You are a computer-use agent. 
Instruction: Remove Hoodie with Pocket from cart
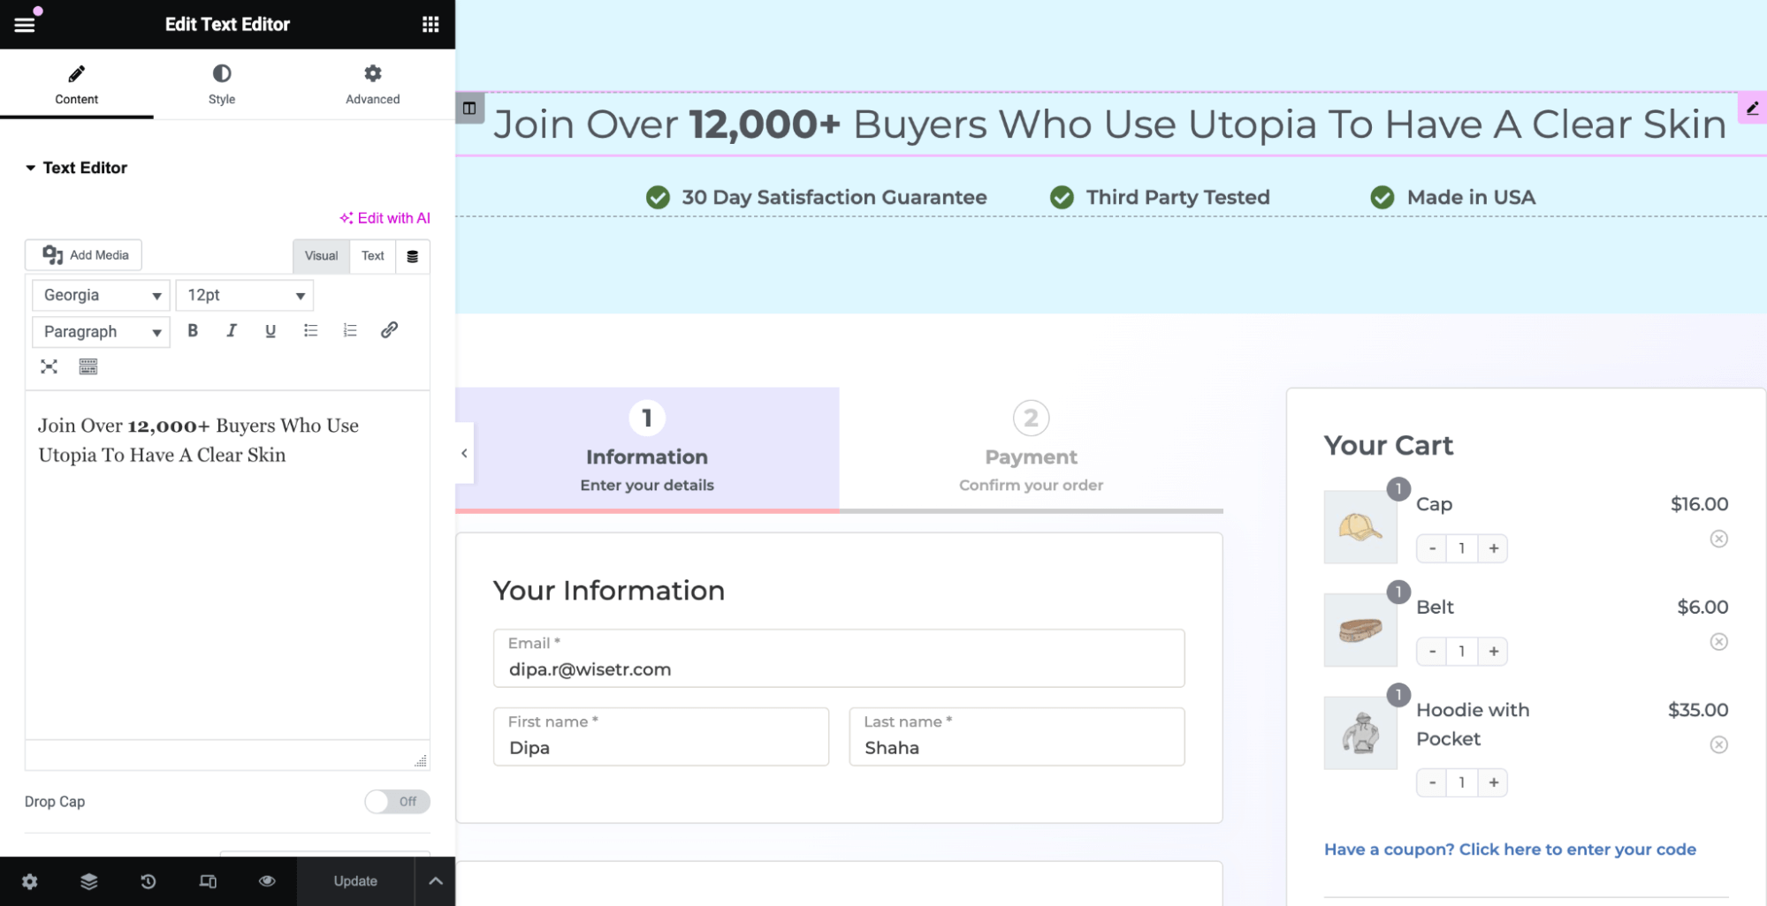click(x=1718, y=745)
